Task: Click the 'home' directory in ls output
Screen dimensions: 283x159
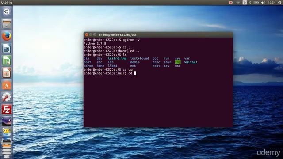Action: [100, 66]
